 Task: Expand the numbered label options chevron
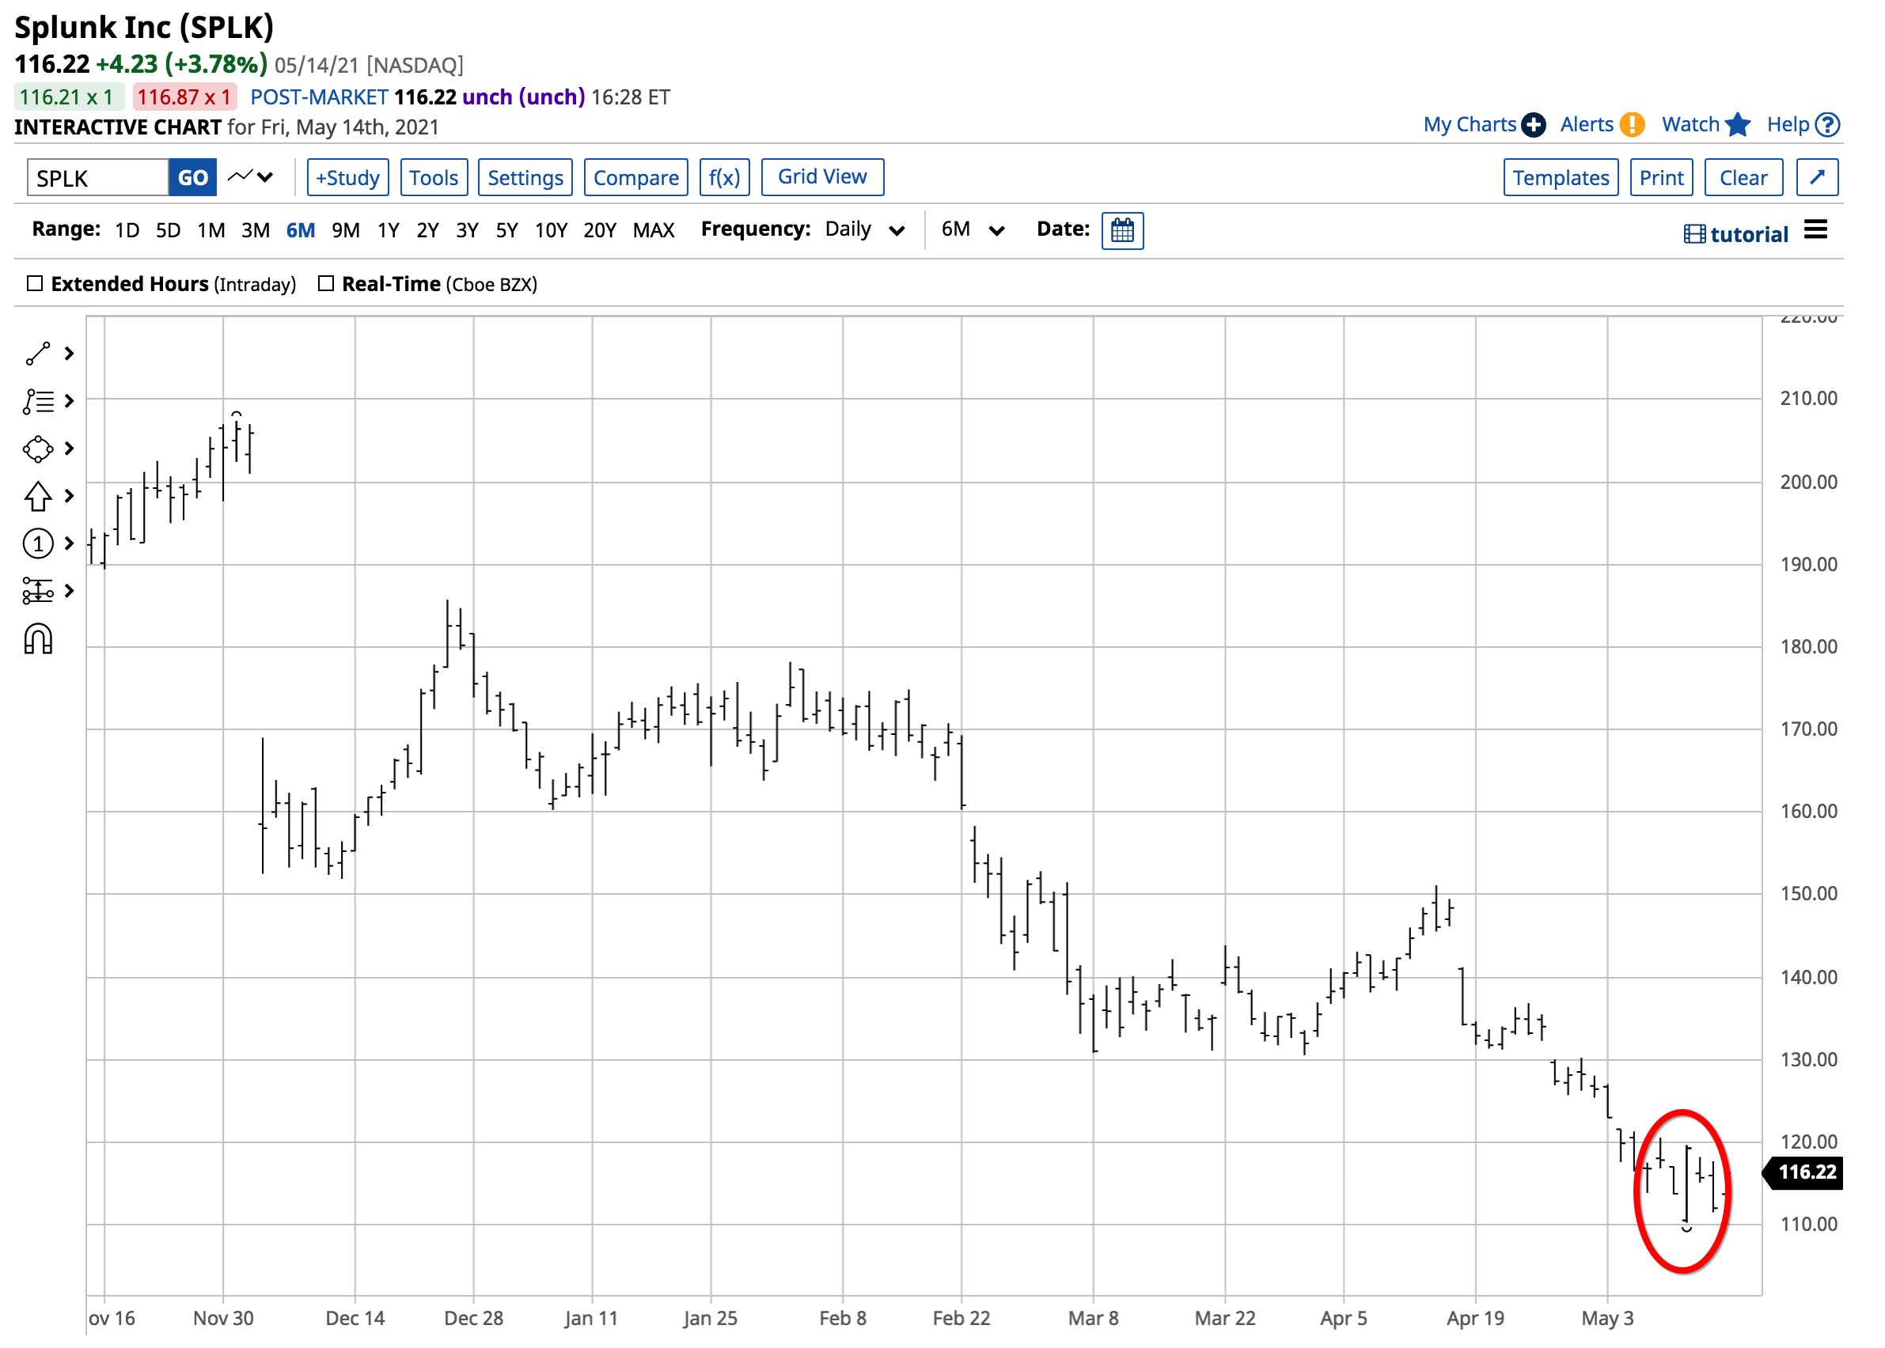tap(70, 543)
